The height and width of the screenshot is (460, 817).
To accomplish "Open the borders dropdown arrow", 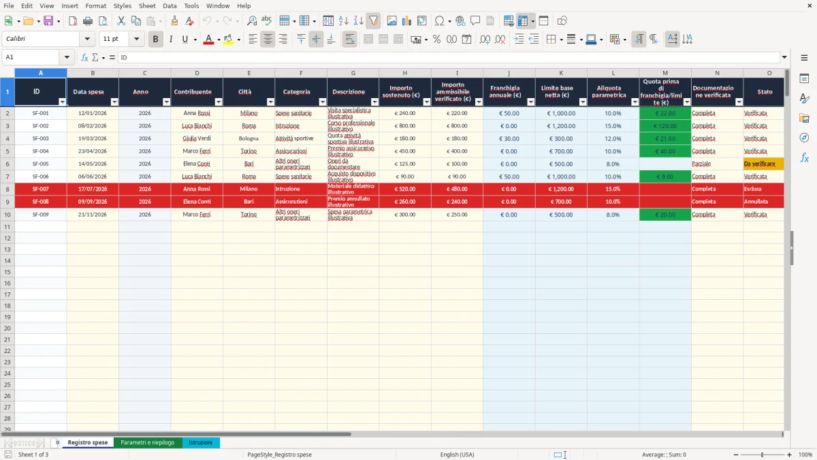I will point(560,40).
